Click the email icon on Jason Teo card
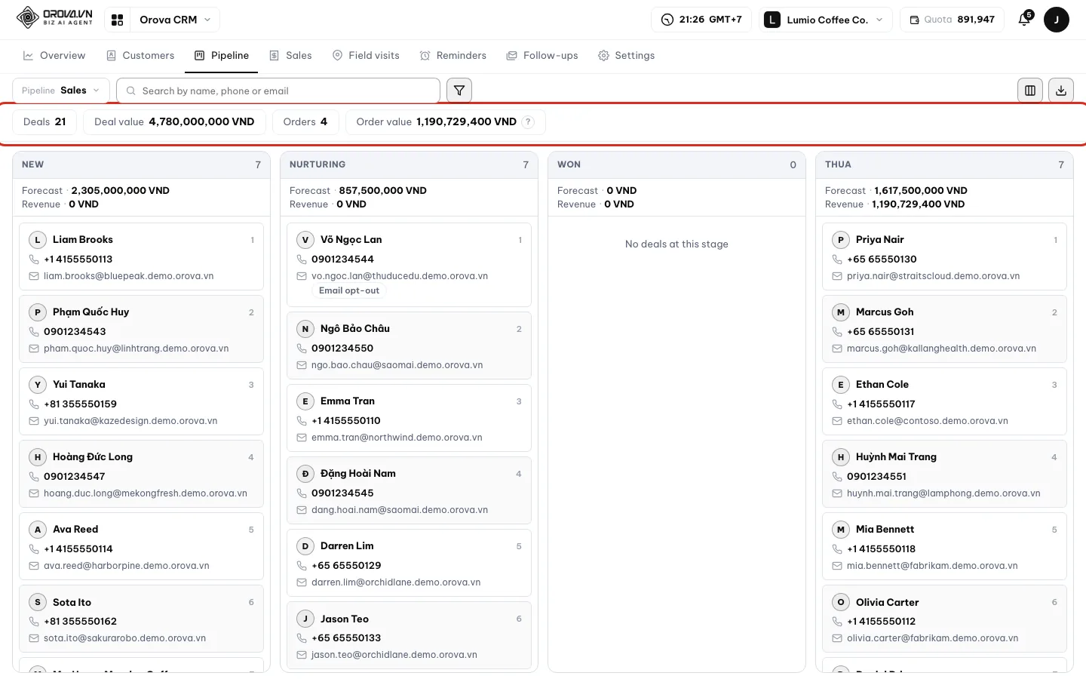Image resolution: width=1086 pixels, height=679 pixels. click(302, 655)
